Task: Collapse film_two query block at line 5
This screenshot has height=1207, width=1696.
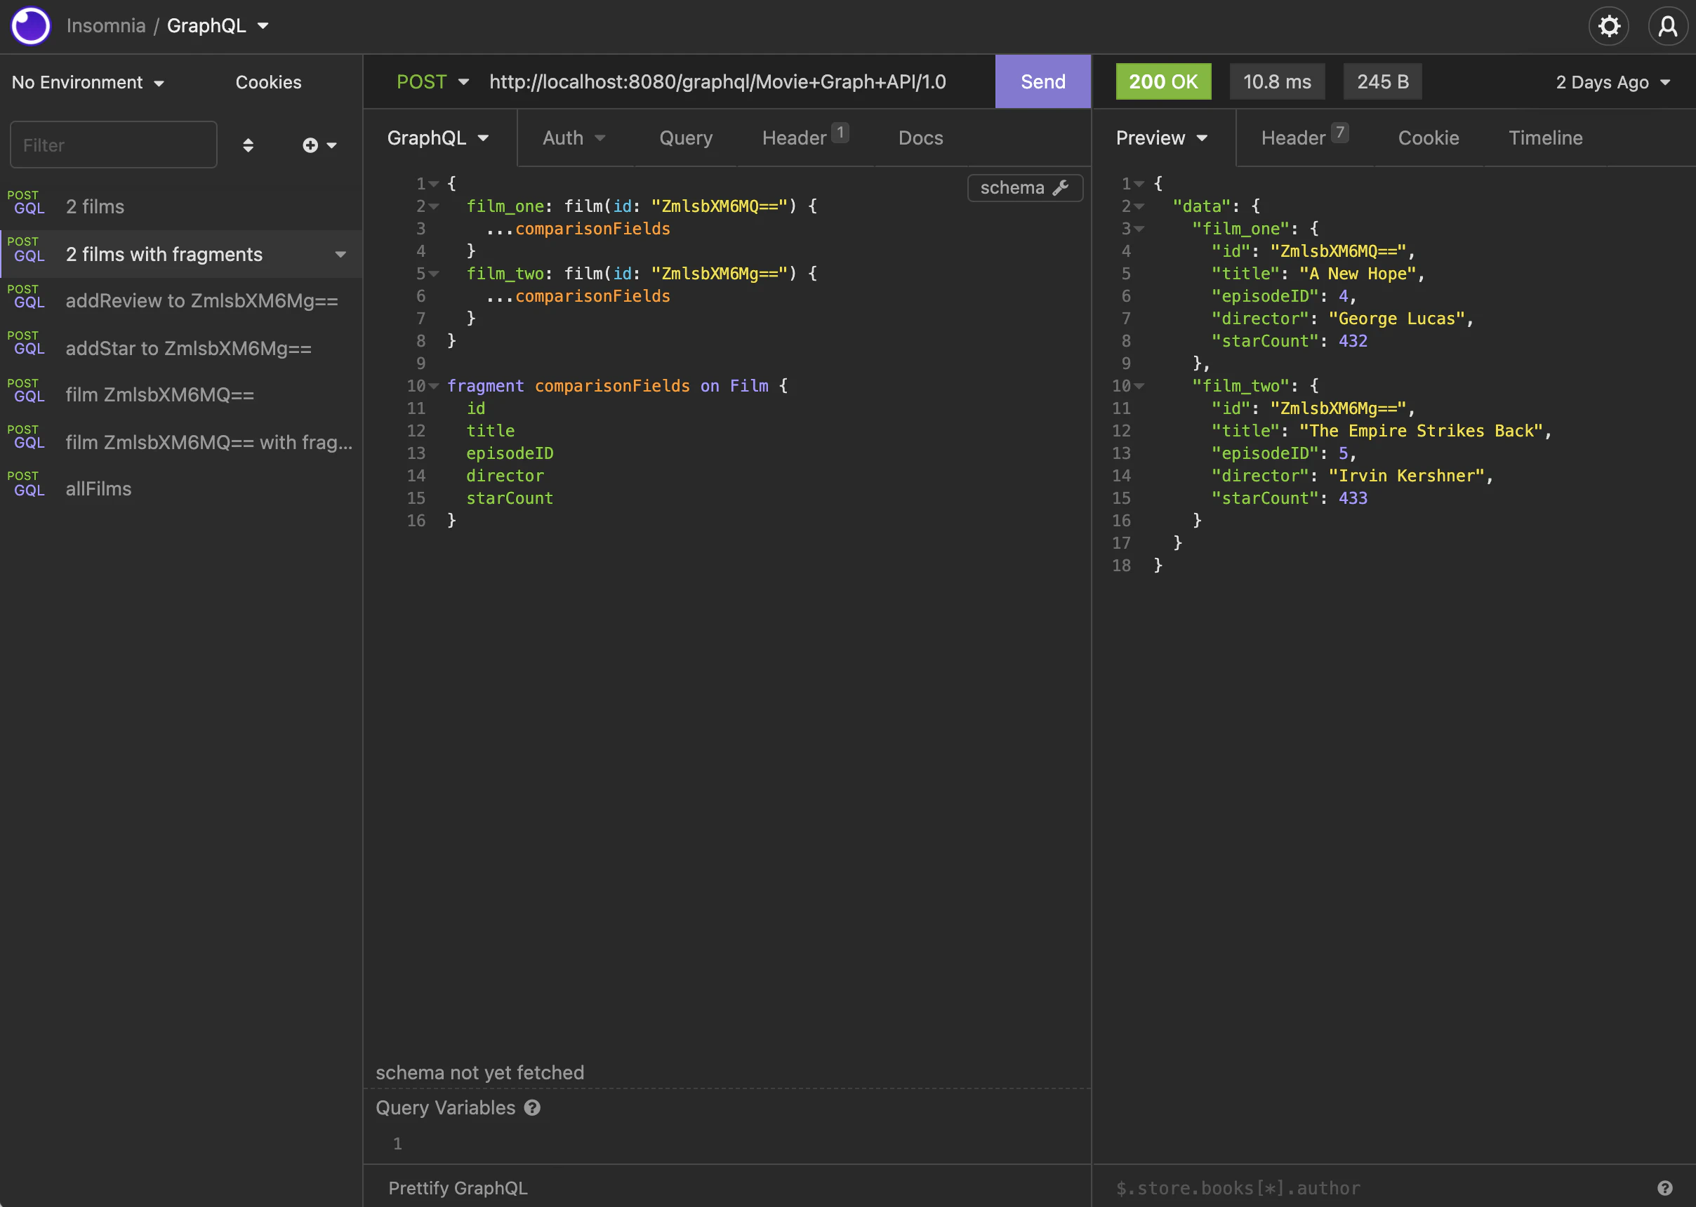Action: point(435,274)
